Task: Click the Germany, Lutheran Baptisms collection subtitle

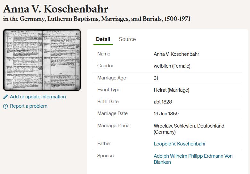Action: [97, 19]
